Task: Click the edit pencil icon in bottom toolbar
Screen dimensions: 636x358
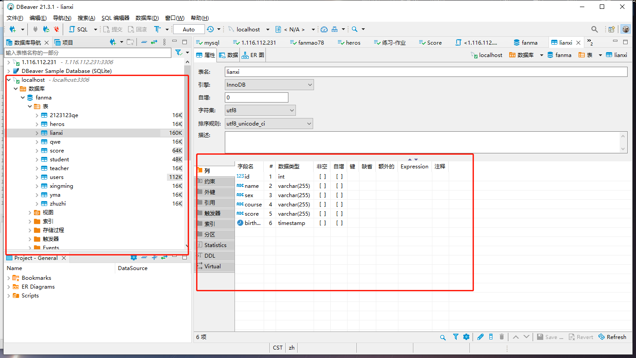Action: pos(481,337)
